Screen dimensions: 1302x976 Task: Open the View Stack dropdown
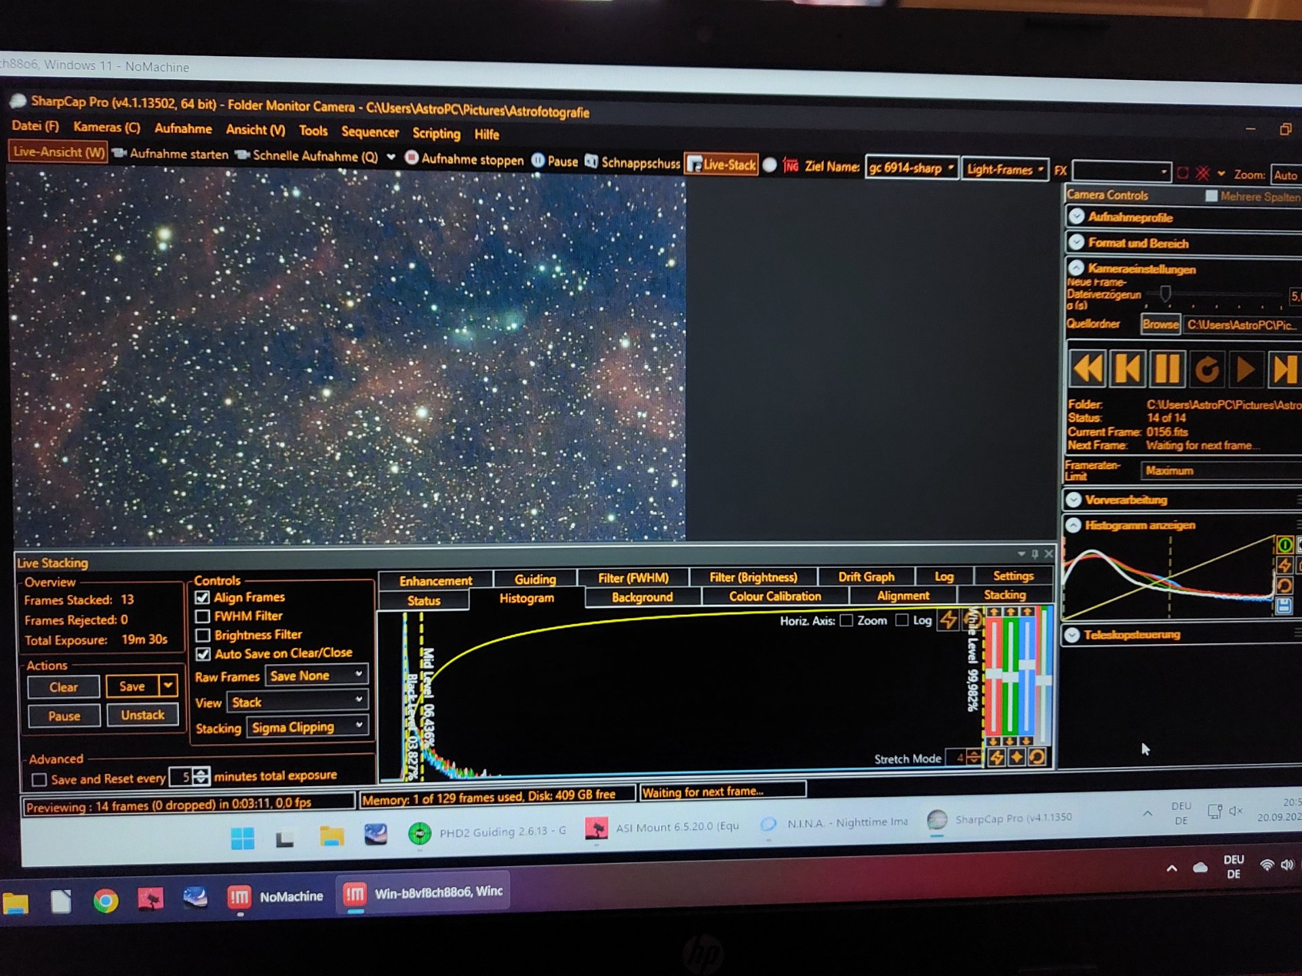pos(297,701)
